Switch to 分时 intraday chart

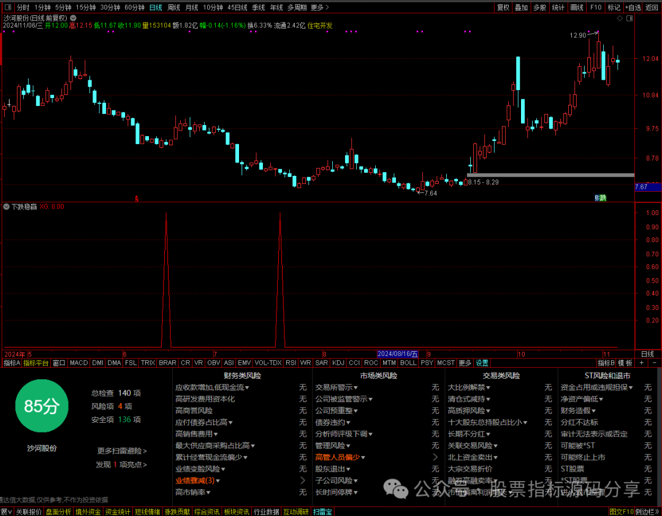pyautogui.click(x=23, y=7)
